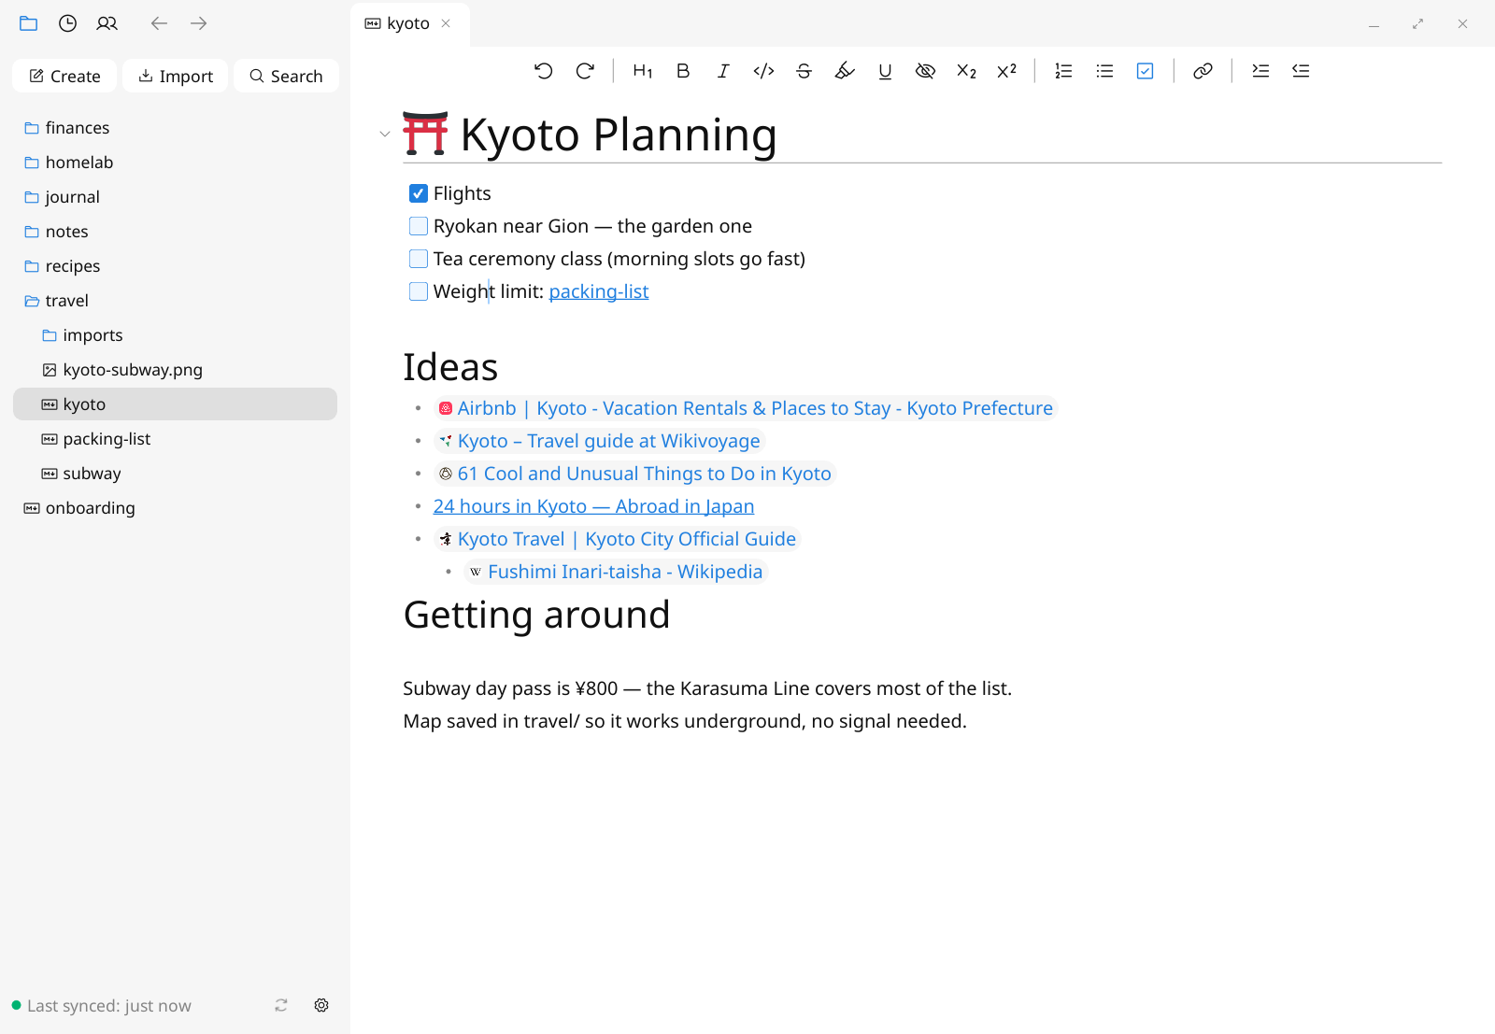
Task: Trigger sync with the refresh icon
Action: click(x=281, y=1005)
